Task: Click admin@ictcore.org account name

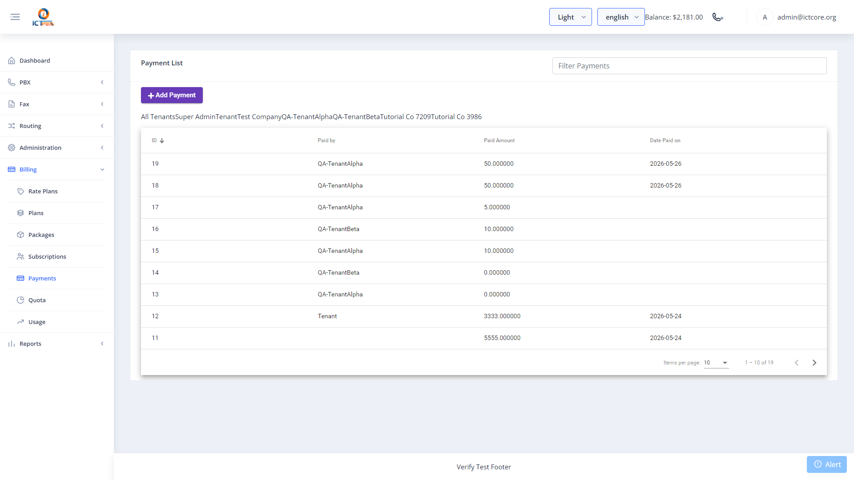Action: (x=806, y=17)
